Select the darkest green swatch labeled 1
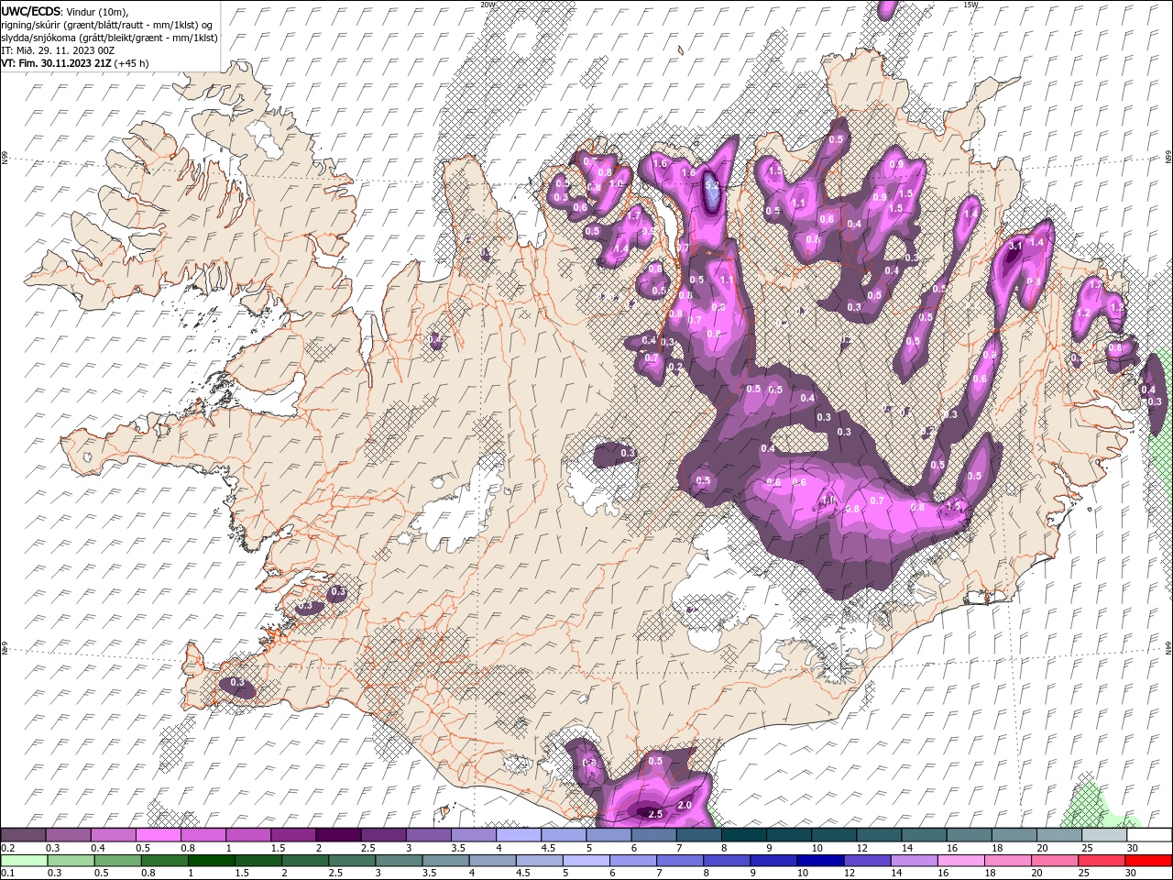This screenshot has height=880, width=1173. [x=211, y=861]
